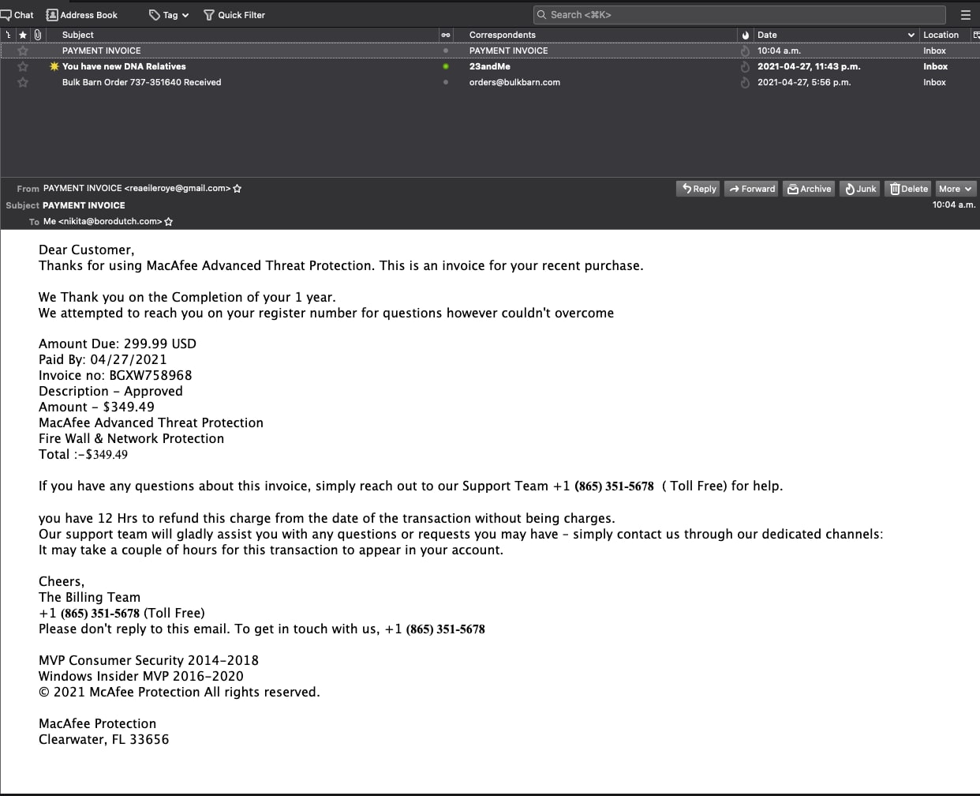Viewport: 980px width, 796px height.
Task: Open the hamburger application menu
Action: [965, 14]
